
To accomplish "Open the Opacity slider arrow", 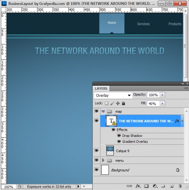I will 162,95.
